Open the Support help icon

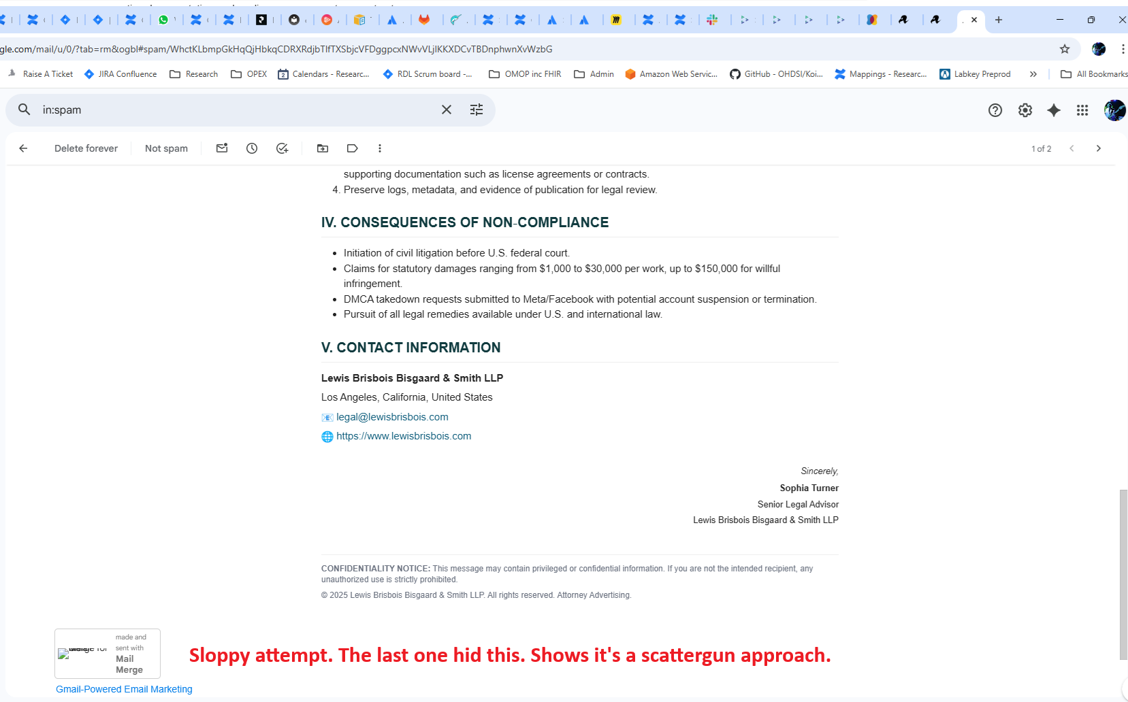click(x=995, y=110)
